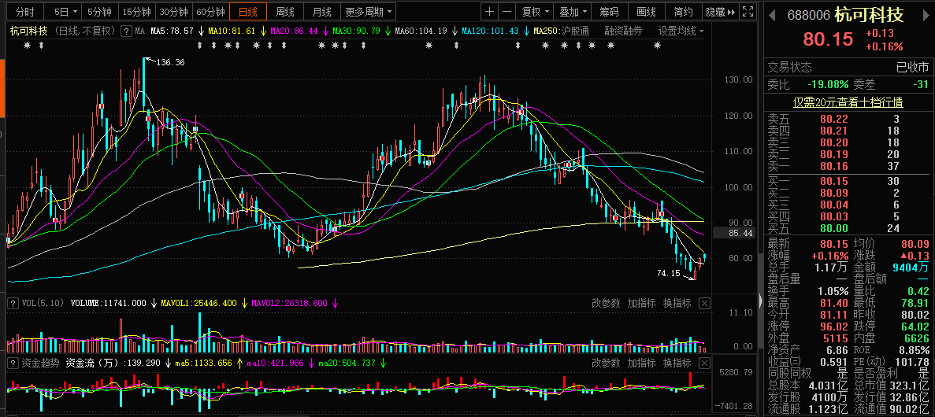The width and height of the screenshot is (935, 417).
Task: Click the magenta MA20 label
Action: click(294, 31)
